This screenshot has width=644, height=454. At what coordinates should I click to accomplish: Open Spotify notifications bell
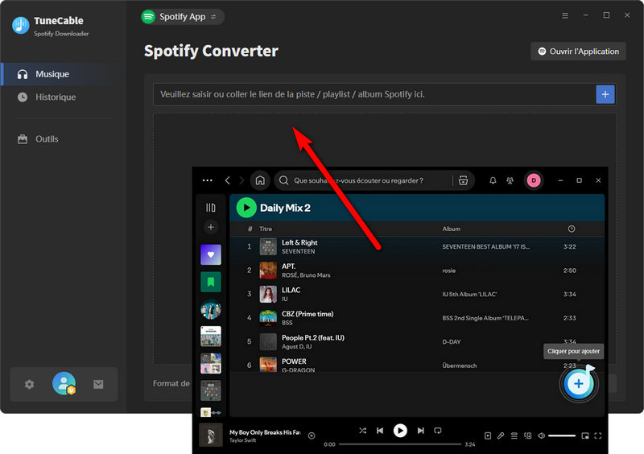coord(493,181)
